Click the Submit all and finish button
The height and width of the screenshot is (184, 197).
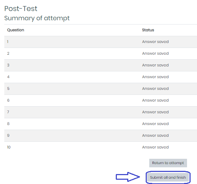[168, 177]
